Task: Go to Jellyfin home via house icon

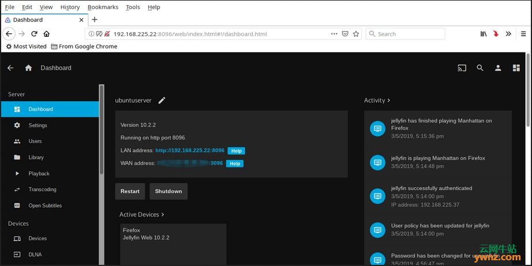Action: point(28,68)
